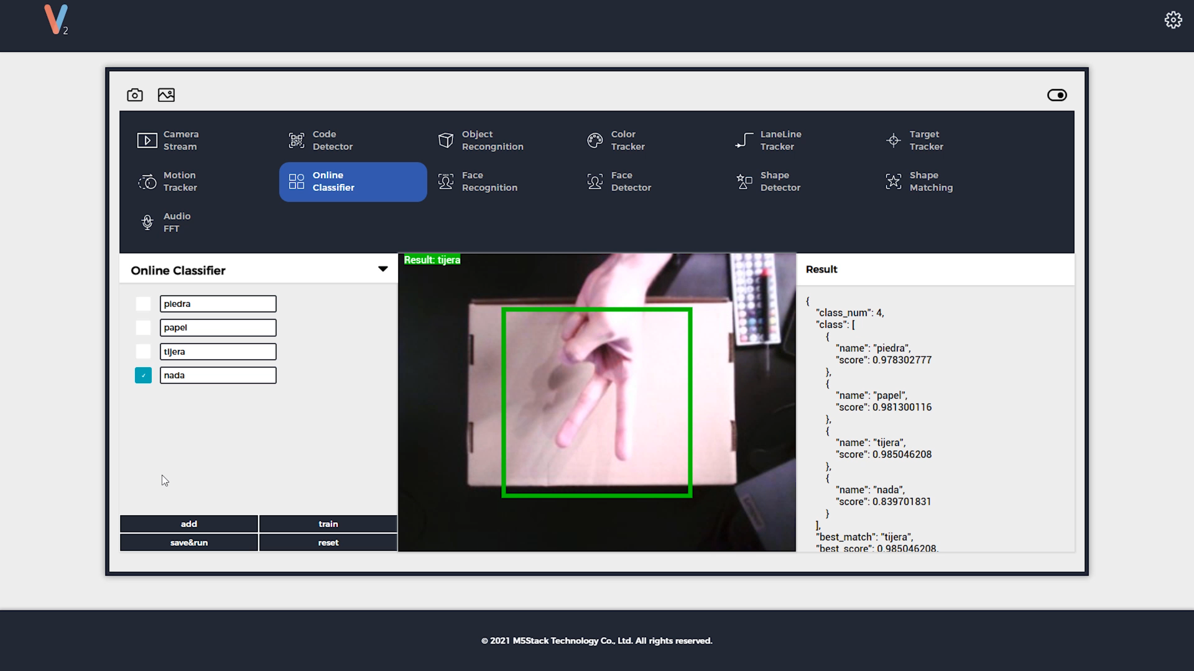The width and height of the screenshot is (1194, 671).
Task: Click the tijera class name field
Action: (x=218, y=352)
